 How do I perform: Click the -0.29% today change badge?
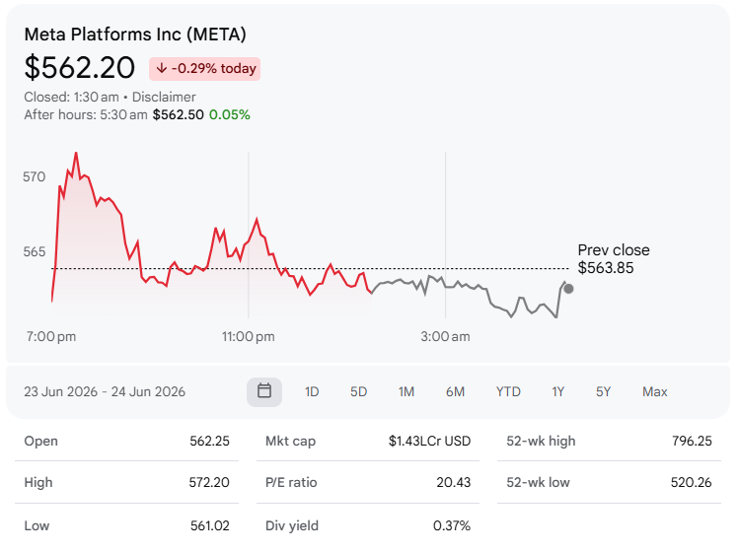coord(205,69)
